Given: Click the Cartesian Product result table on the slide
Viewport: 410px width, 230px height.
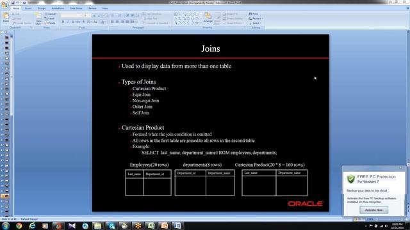Looking at the screenshot, I should click(275, 183).
